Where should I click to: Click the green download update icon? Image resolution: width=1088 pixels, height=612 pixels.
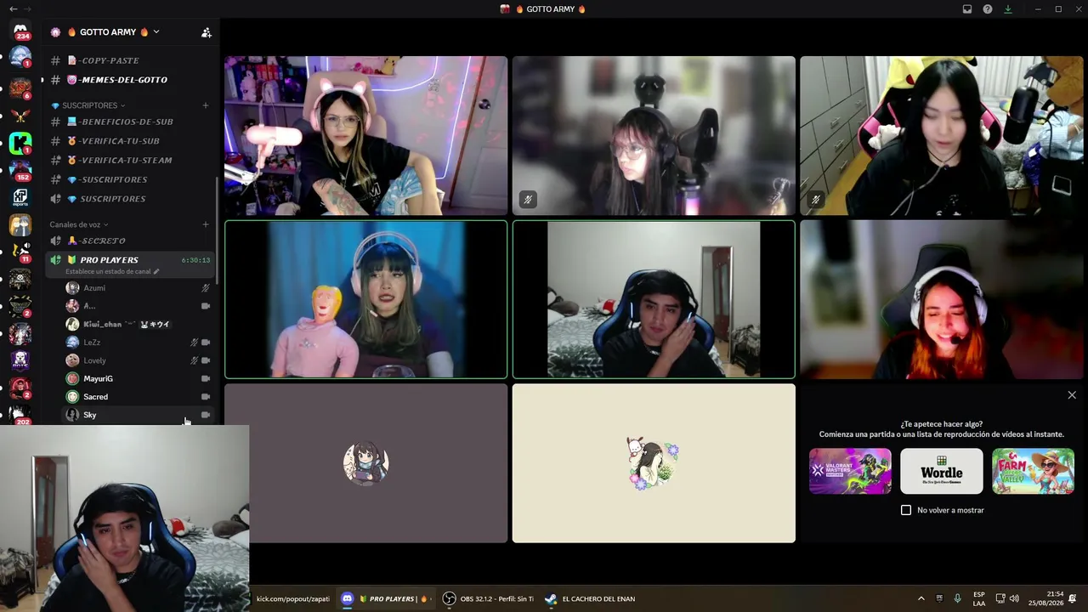(x=1008, y=9)
